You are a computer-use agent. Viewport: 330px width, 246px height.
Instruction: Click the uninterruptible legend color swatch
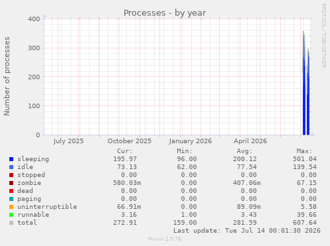11,207
